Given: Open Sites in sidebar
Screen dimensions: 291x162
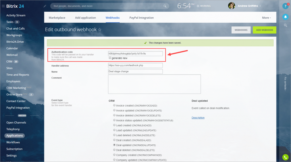Looking at the screenshot, I should coord(9,68).
